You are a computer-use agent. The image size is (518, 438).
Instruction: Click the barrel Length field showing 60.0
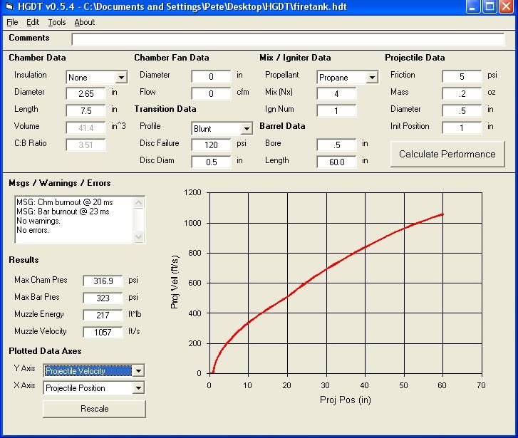(x=336, y=162)
